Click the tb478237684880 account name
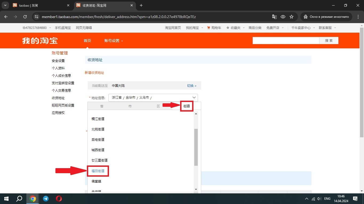The height and width of the screenshot is (204, 364). point(35,28)
